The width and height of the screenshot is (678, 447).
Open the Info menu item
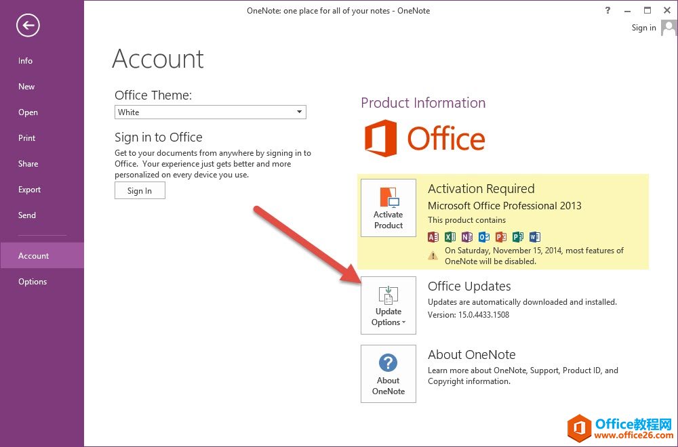pos(25,61)
